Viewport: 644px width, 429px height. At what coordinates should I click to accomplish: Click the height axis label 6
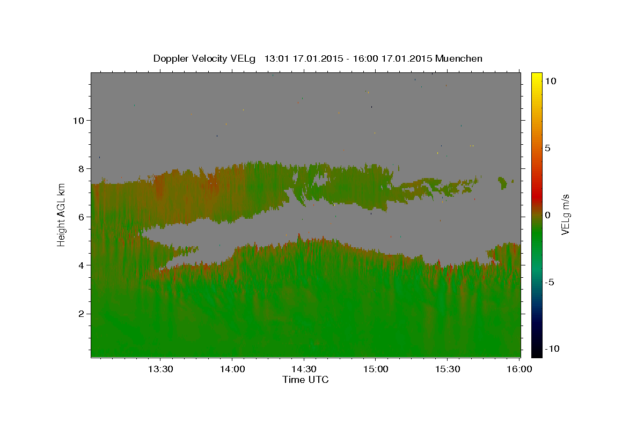coord(82,217)
